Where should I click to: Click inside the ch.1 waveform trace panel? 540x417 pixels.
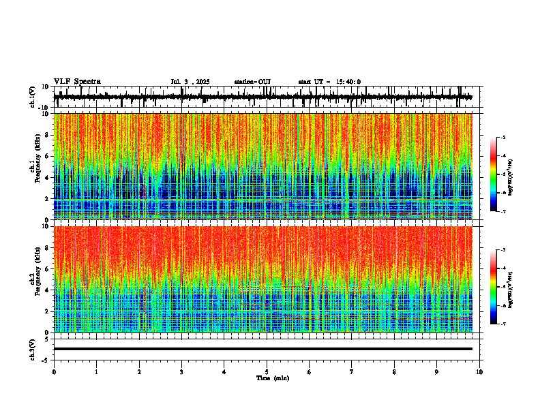(268, 97)
